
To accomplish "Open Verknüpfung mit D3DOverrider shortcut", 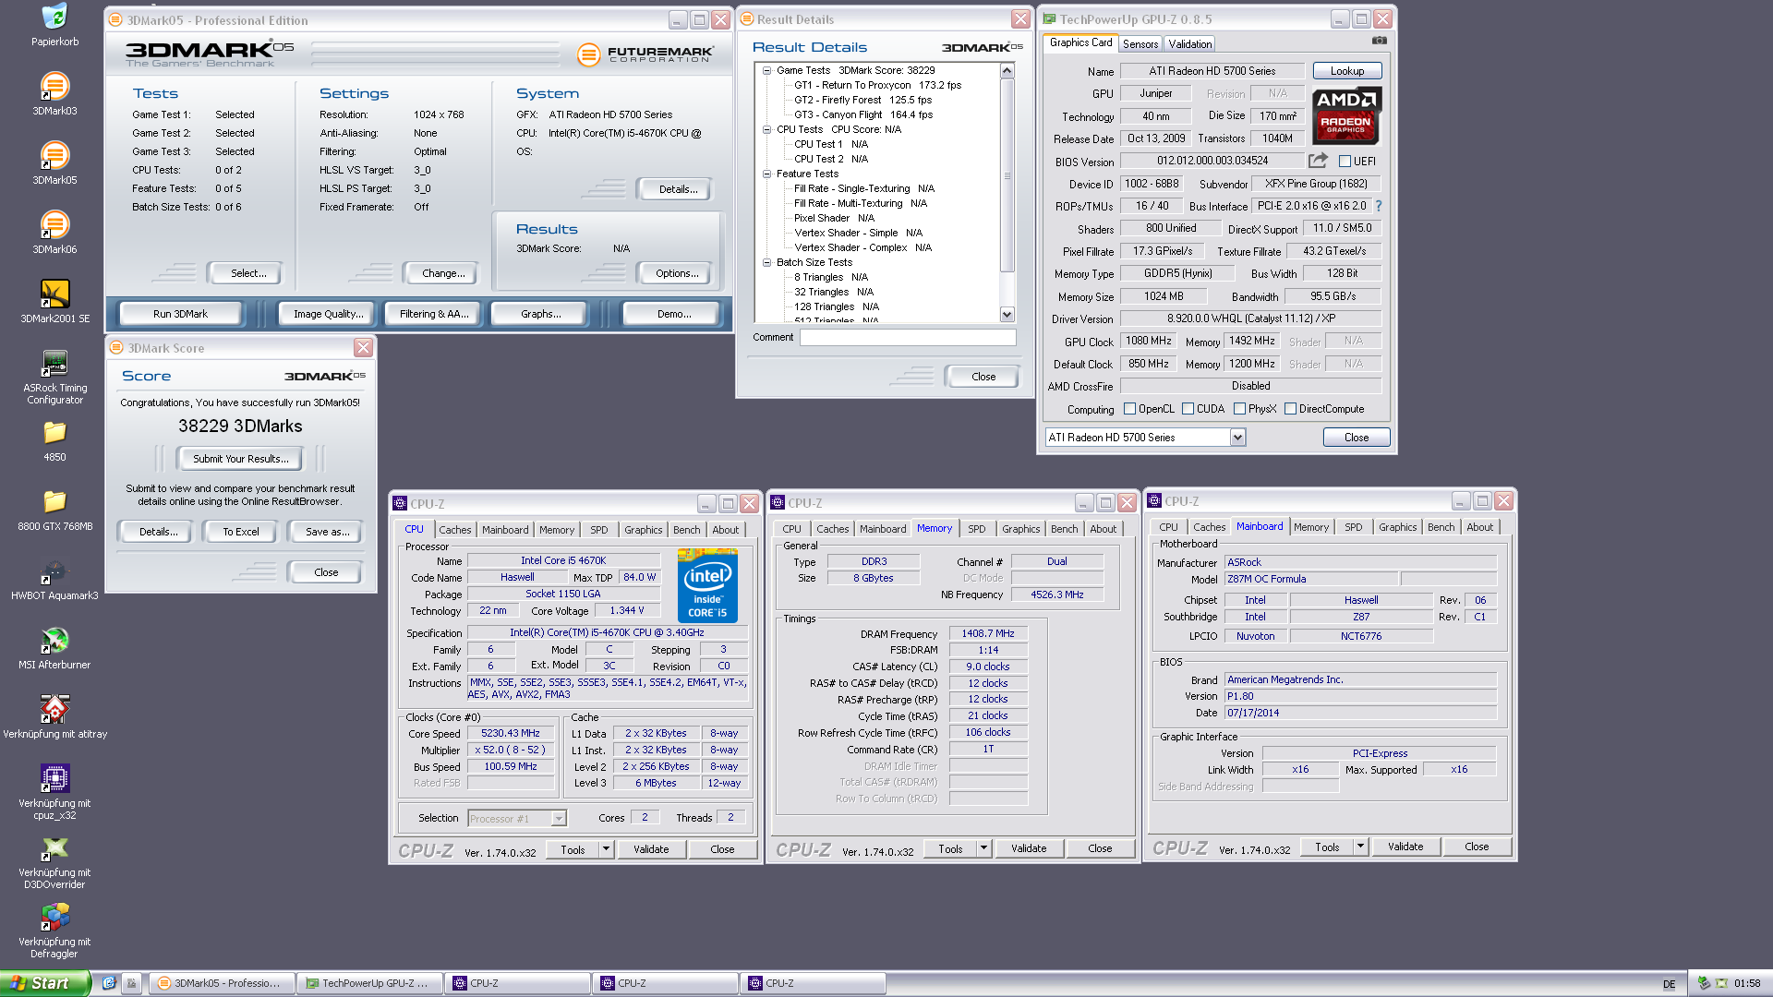I will pos(54,861).
